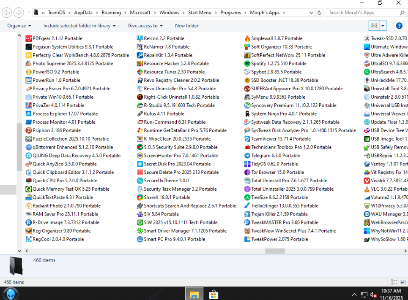Image resolution: width=408 pixels, height=300 pixels.
Task: Expand the address bar history dropdown
Action: pos(311,13)
